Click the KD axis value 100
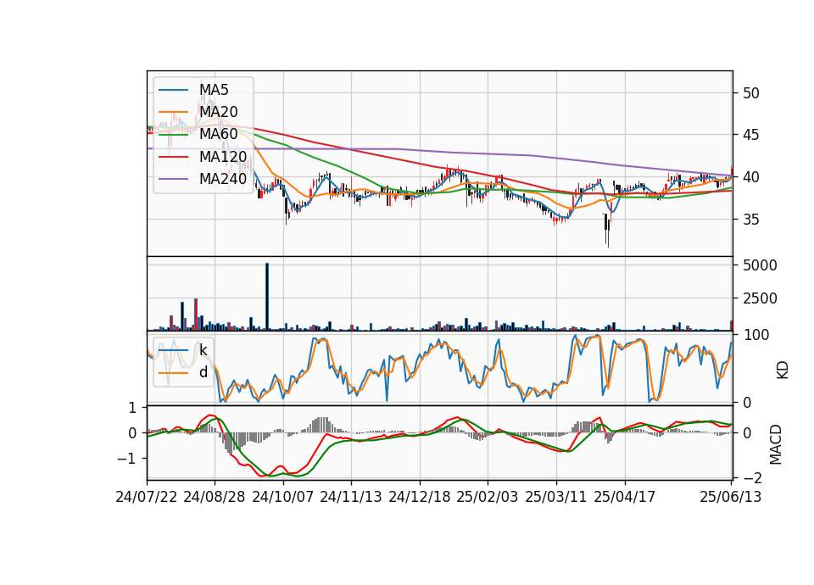This screenshot has width=814, height=585. coord(755,335)
